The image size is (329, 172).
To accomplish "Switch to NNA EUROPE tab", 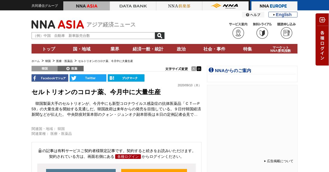I will pyautogui.click(x=274, y=6).
